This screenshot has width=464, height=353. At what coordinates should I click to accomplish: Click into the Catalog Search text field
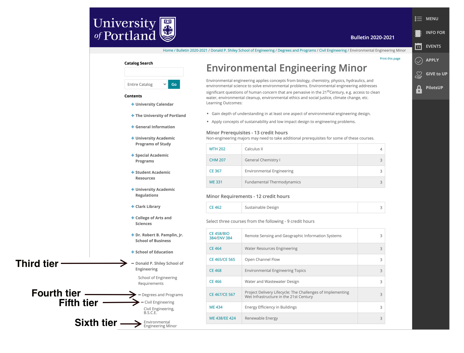(154, 72)
